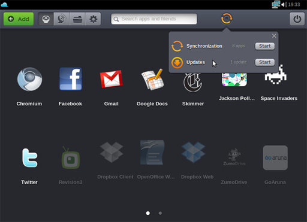
Task: Click the Updates download arrow icon
Action: [x=177, y=62]
